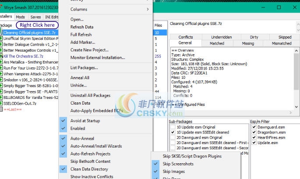The height and width of the screenshot is (179, 300).
Task: Choose Auto-Apply Embedded BCFs
Action: point(106,111)
